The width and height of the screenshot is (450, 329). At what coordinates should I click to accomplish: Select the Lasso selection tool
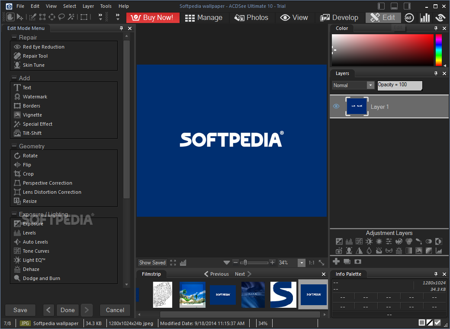[x=61, y=17]
